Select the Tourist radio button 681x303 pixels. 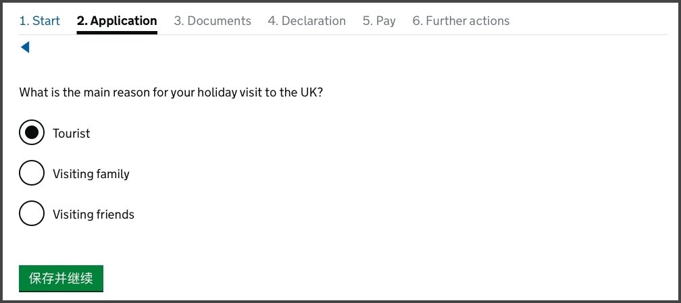32,133
